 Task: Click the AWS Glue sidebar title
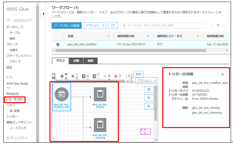(18, 9)
